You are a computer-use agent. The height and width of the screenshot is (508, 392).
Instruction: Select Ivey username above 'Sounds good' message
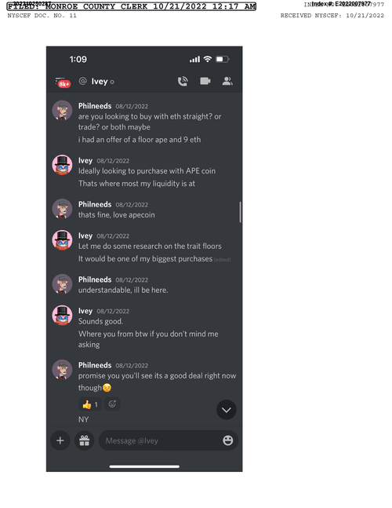[85, 311]
